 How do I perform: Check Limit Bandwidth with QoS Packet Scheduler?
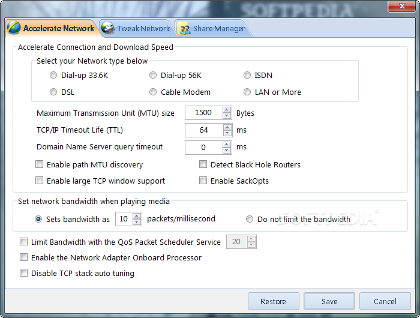point(23,242)
